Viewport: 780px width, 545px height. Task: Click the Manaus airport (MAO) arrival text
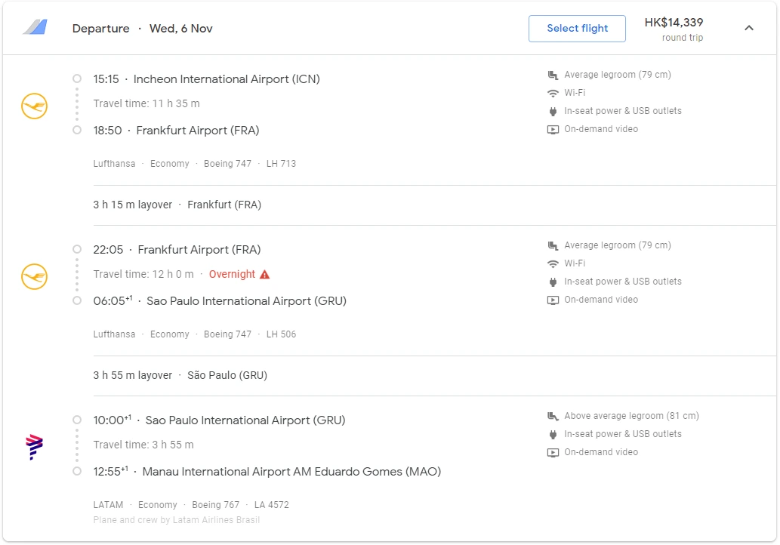point(291,472)
